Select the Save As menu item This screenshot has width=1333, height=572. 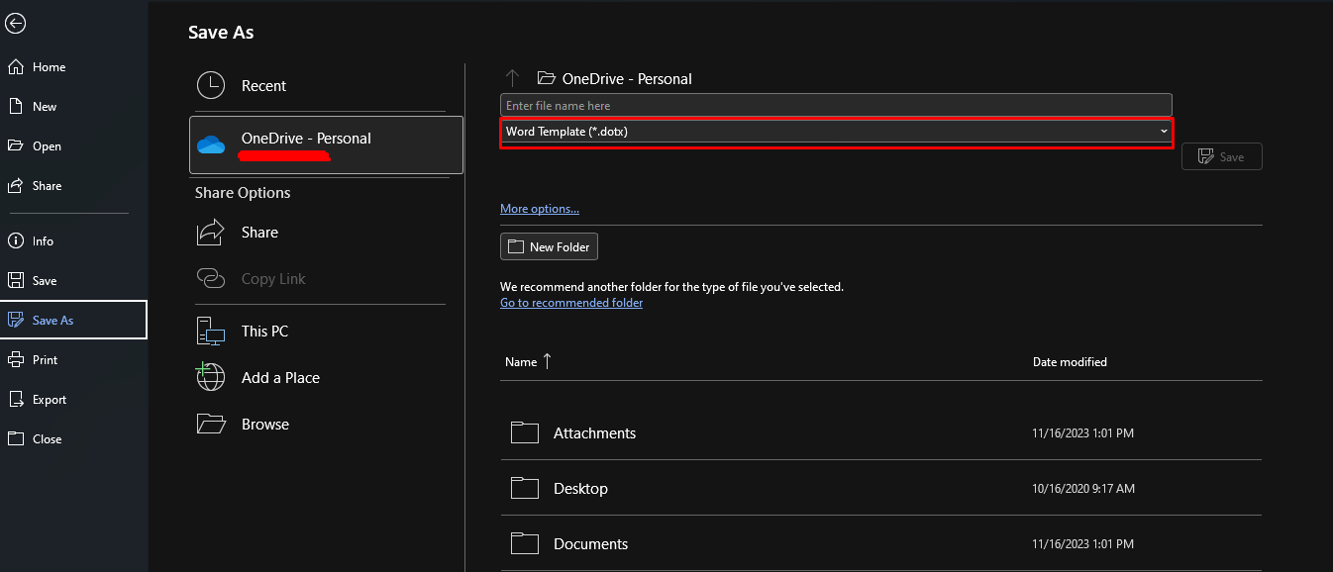[x=73, y=321]
